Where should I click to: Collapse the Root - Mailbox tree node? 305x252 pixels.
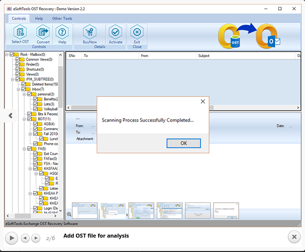(x=6, y=55)
